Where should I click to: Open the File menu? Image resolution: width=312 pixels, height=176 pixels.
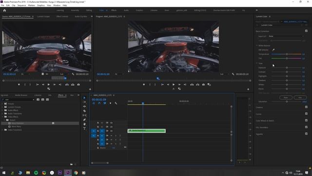point(2,5)
